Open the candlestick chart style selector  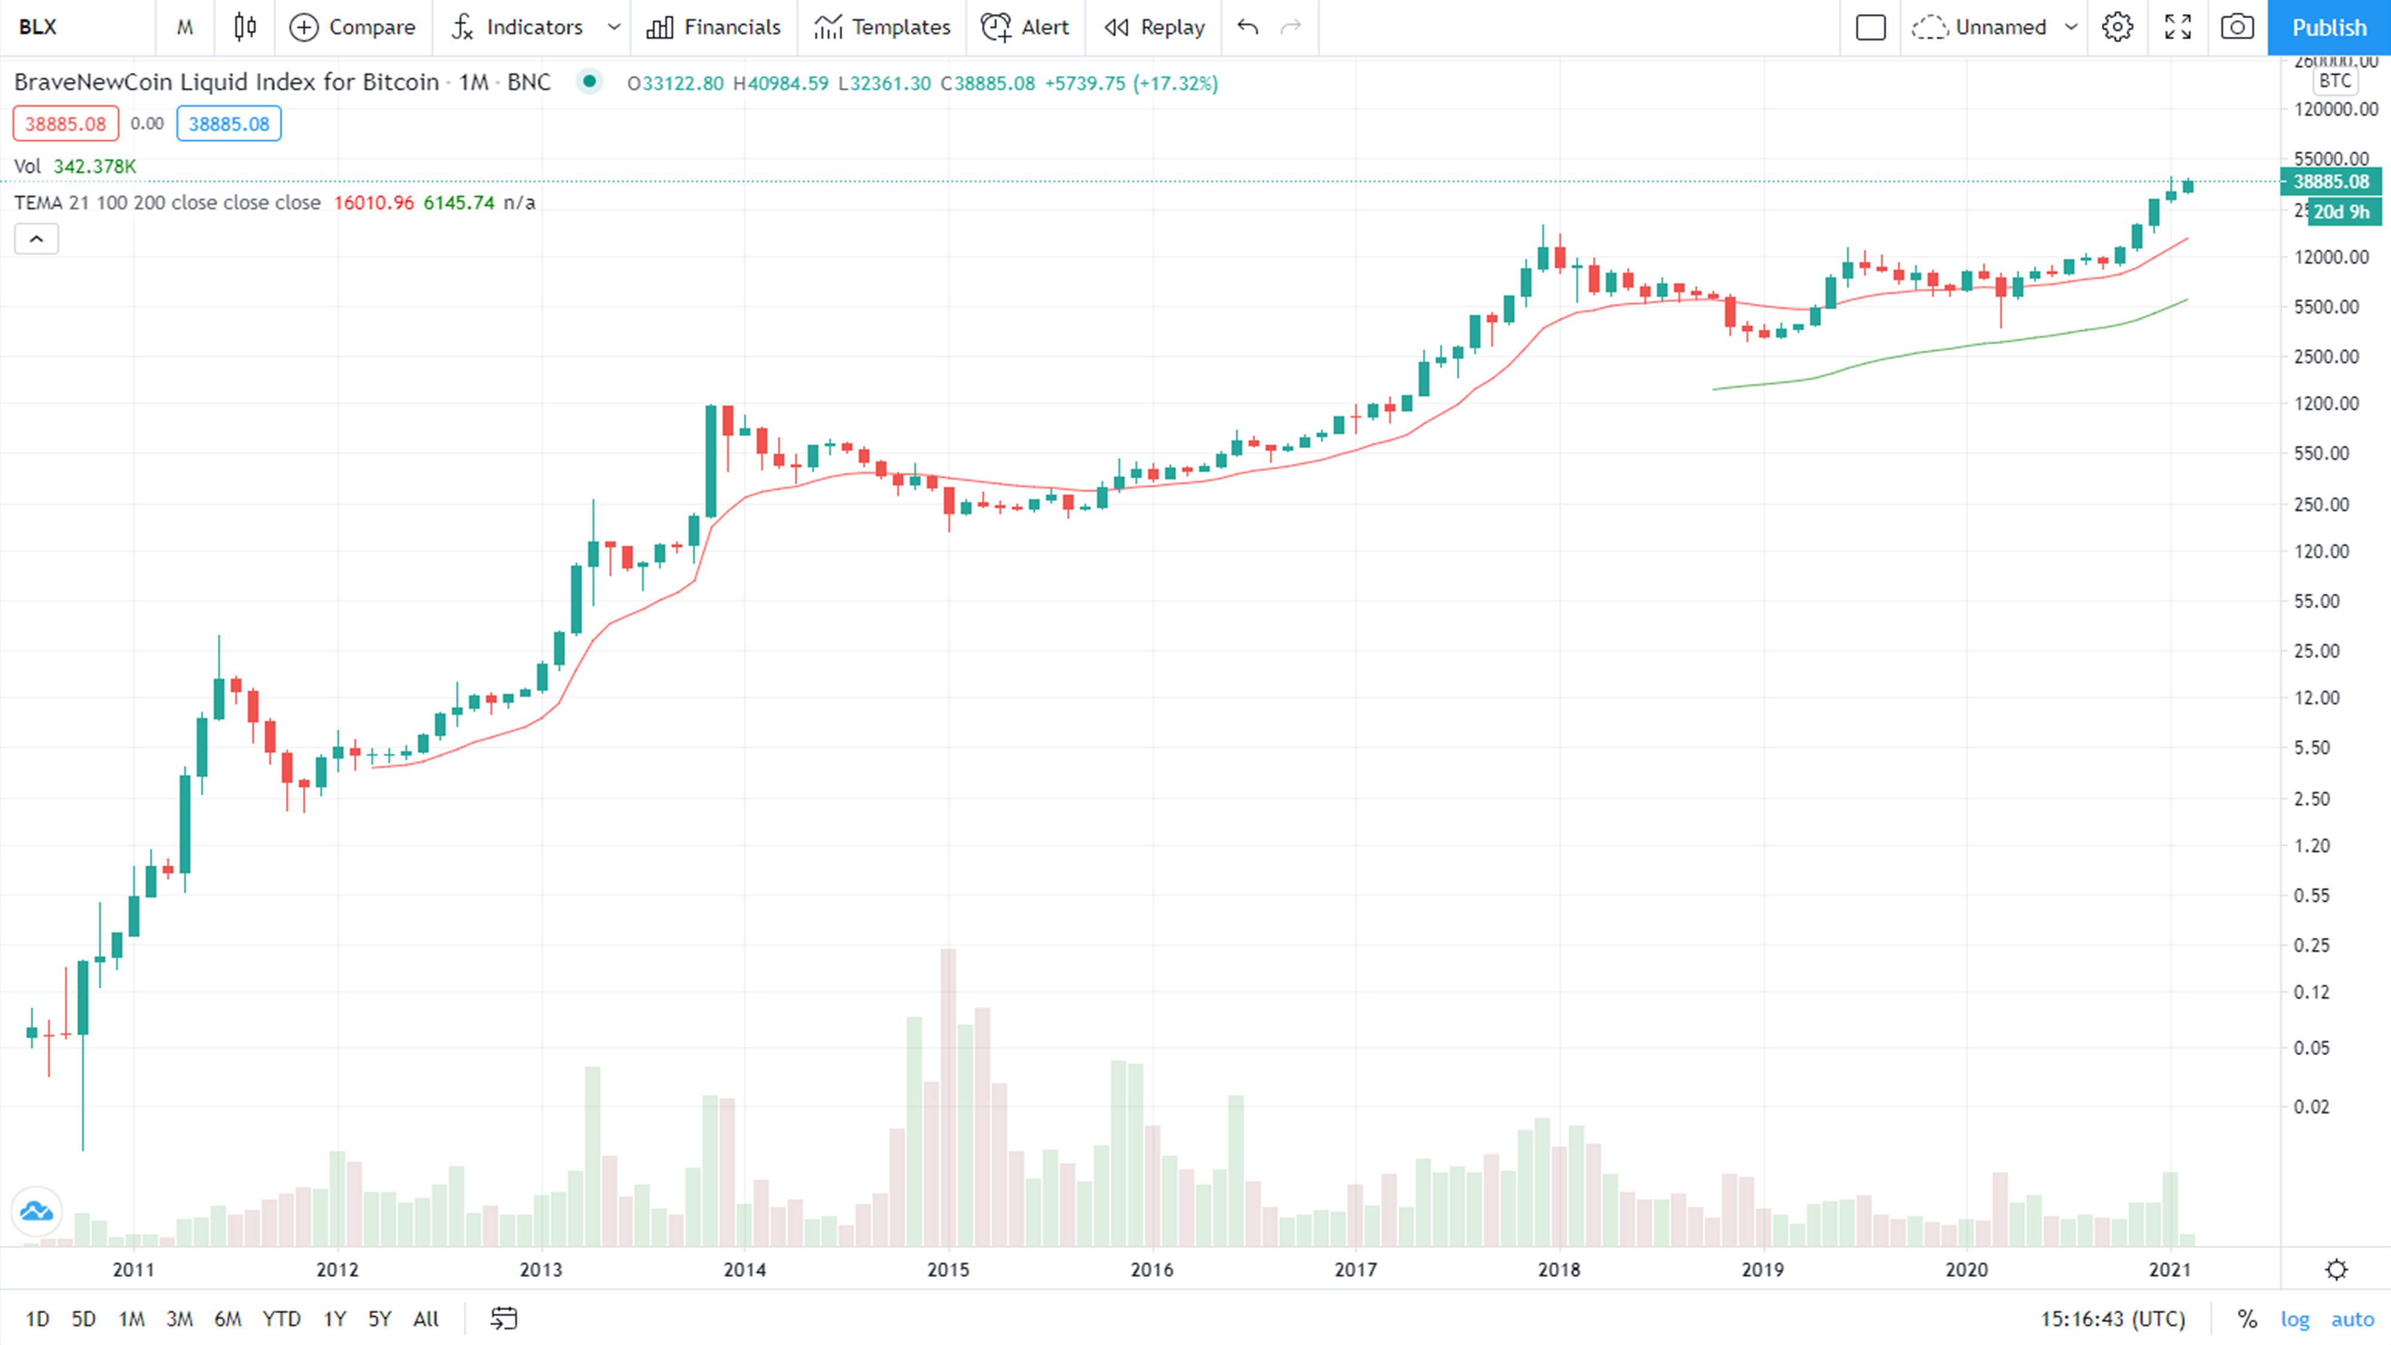point(245,27)
